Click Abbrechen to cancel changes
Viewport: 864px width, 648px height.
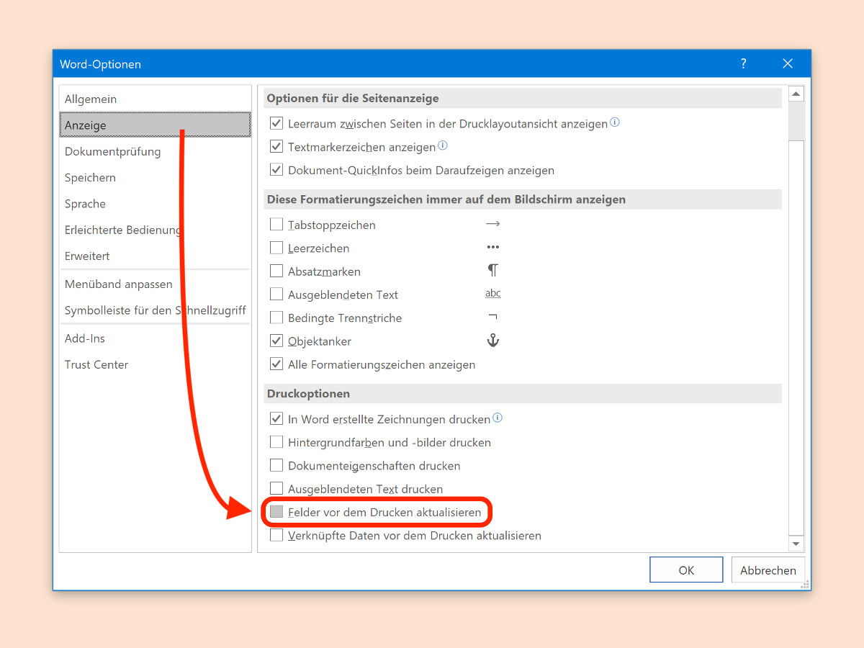point(768,570)
